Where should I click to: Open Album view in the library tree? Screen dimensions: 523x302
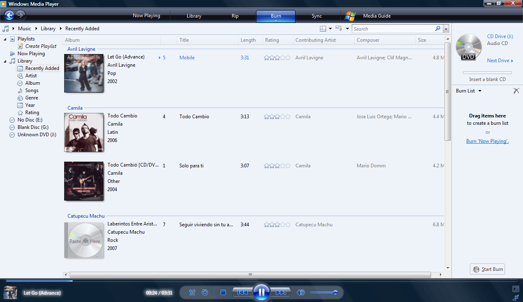point(32,83)
